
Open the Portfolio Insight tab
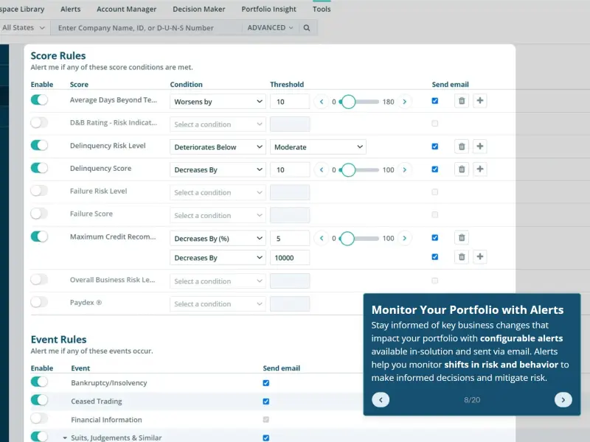pyautogui.click(x=268, y=9)
